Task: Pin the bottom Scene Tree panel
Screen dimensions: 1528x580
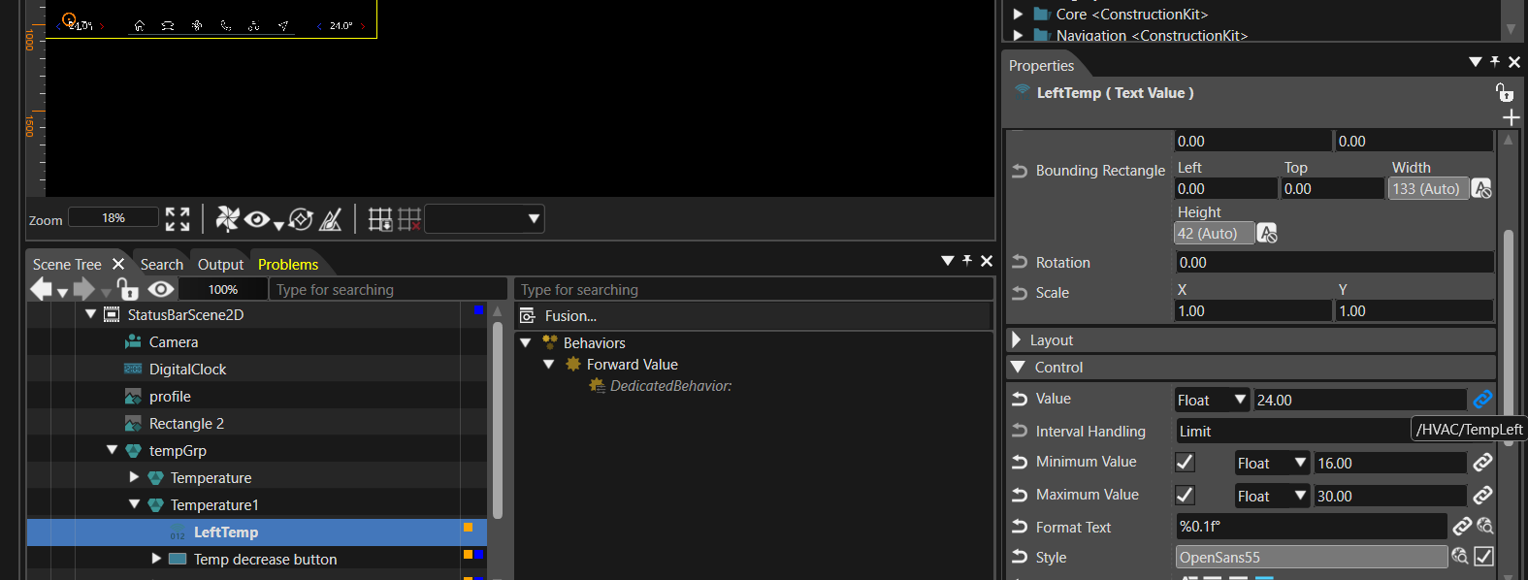Action: pyautogui.click(x=967, y=260)
